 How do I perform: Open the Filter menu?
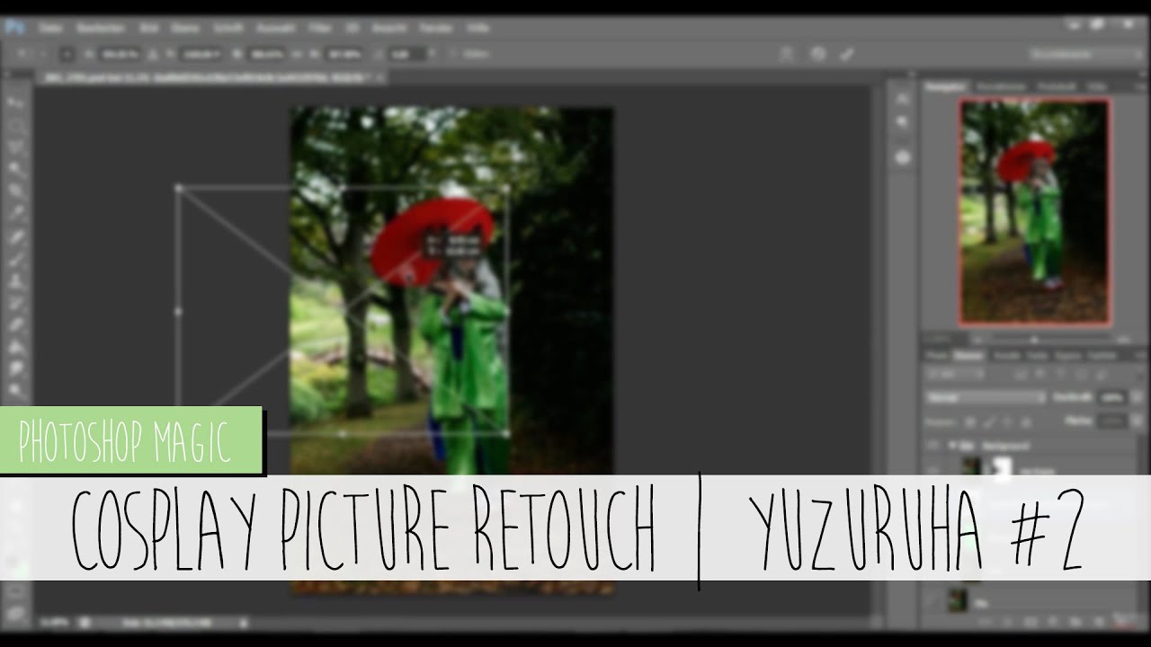[x=319, y=28]
